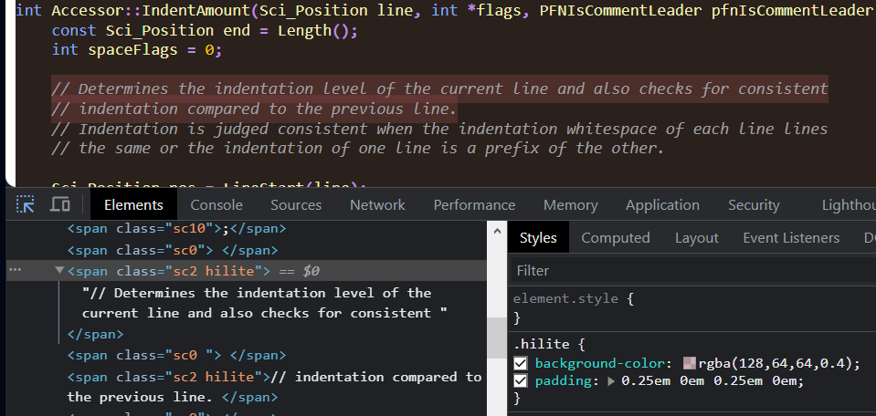Screen dimensions: 876x416
Task: Open the three-dots menu beside selected span
Action: [16, 270]
